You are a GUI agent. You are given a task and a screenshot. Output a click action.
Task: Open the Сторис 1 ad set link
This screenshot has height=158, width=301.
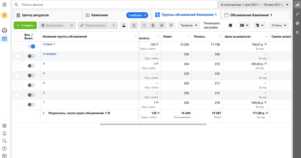pos(49,44)
